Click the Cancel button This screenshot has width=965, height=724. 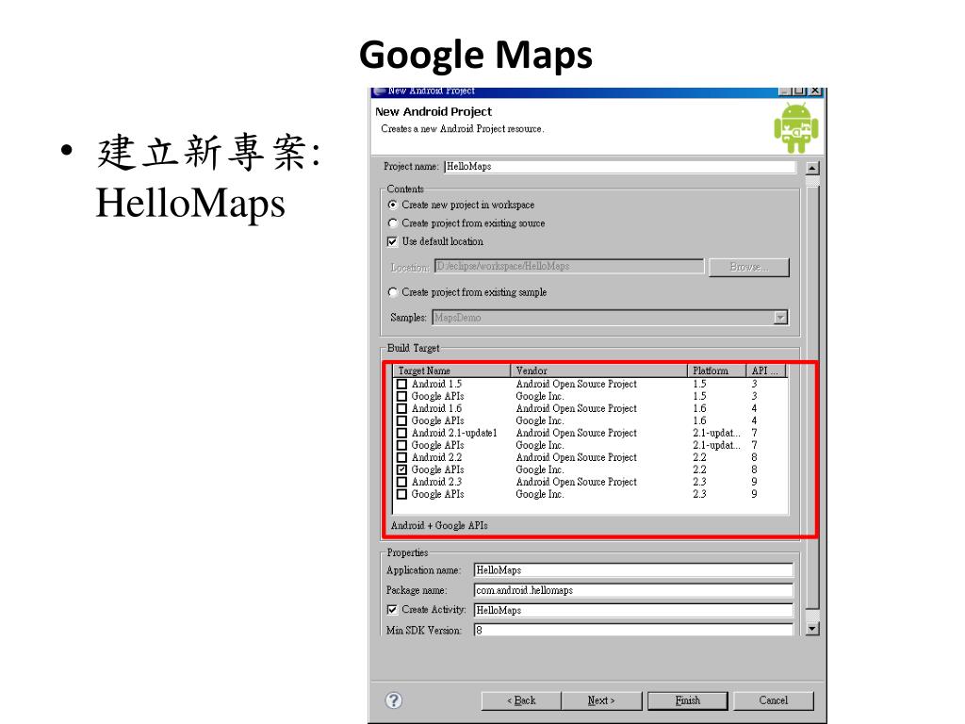[774, 700]
